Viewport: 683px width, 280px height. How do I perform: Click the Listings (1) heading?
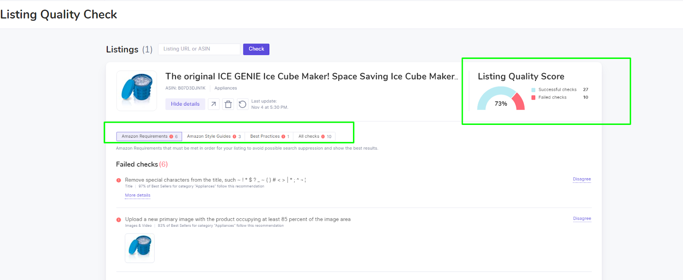[129, 49]
